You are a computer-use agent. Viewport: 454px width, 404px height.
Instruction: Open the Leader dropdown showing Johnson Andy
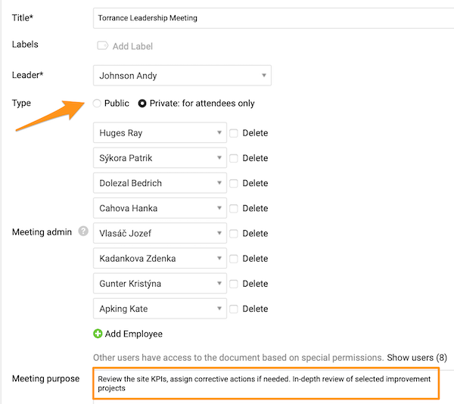pyautogui.click(x=182, y=75)
